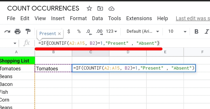Select column E header
The image size is (210, 109).
pyautogui.click(x=165, y=52)
